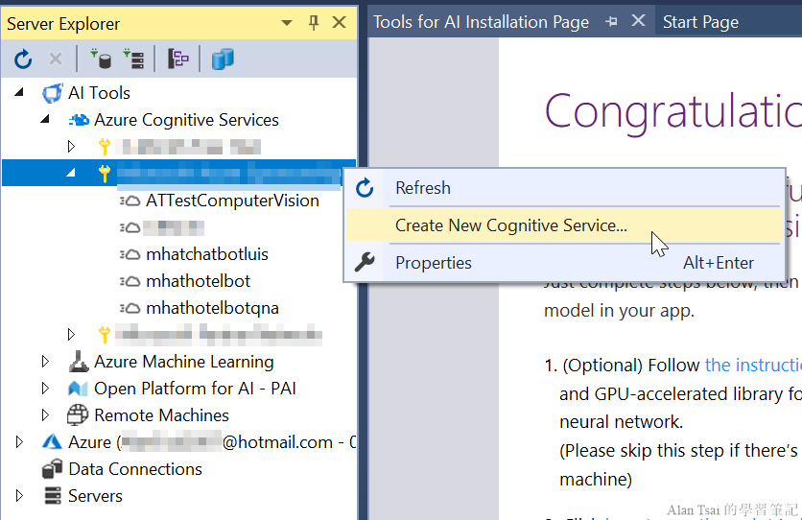This screenshot has height=520, width=802.
Task: Click the mhatchatbotluis cloud icon
Action: click(130, 254)
